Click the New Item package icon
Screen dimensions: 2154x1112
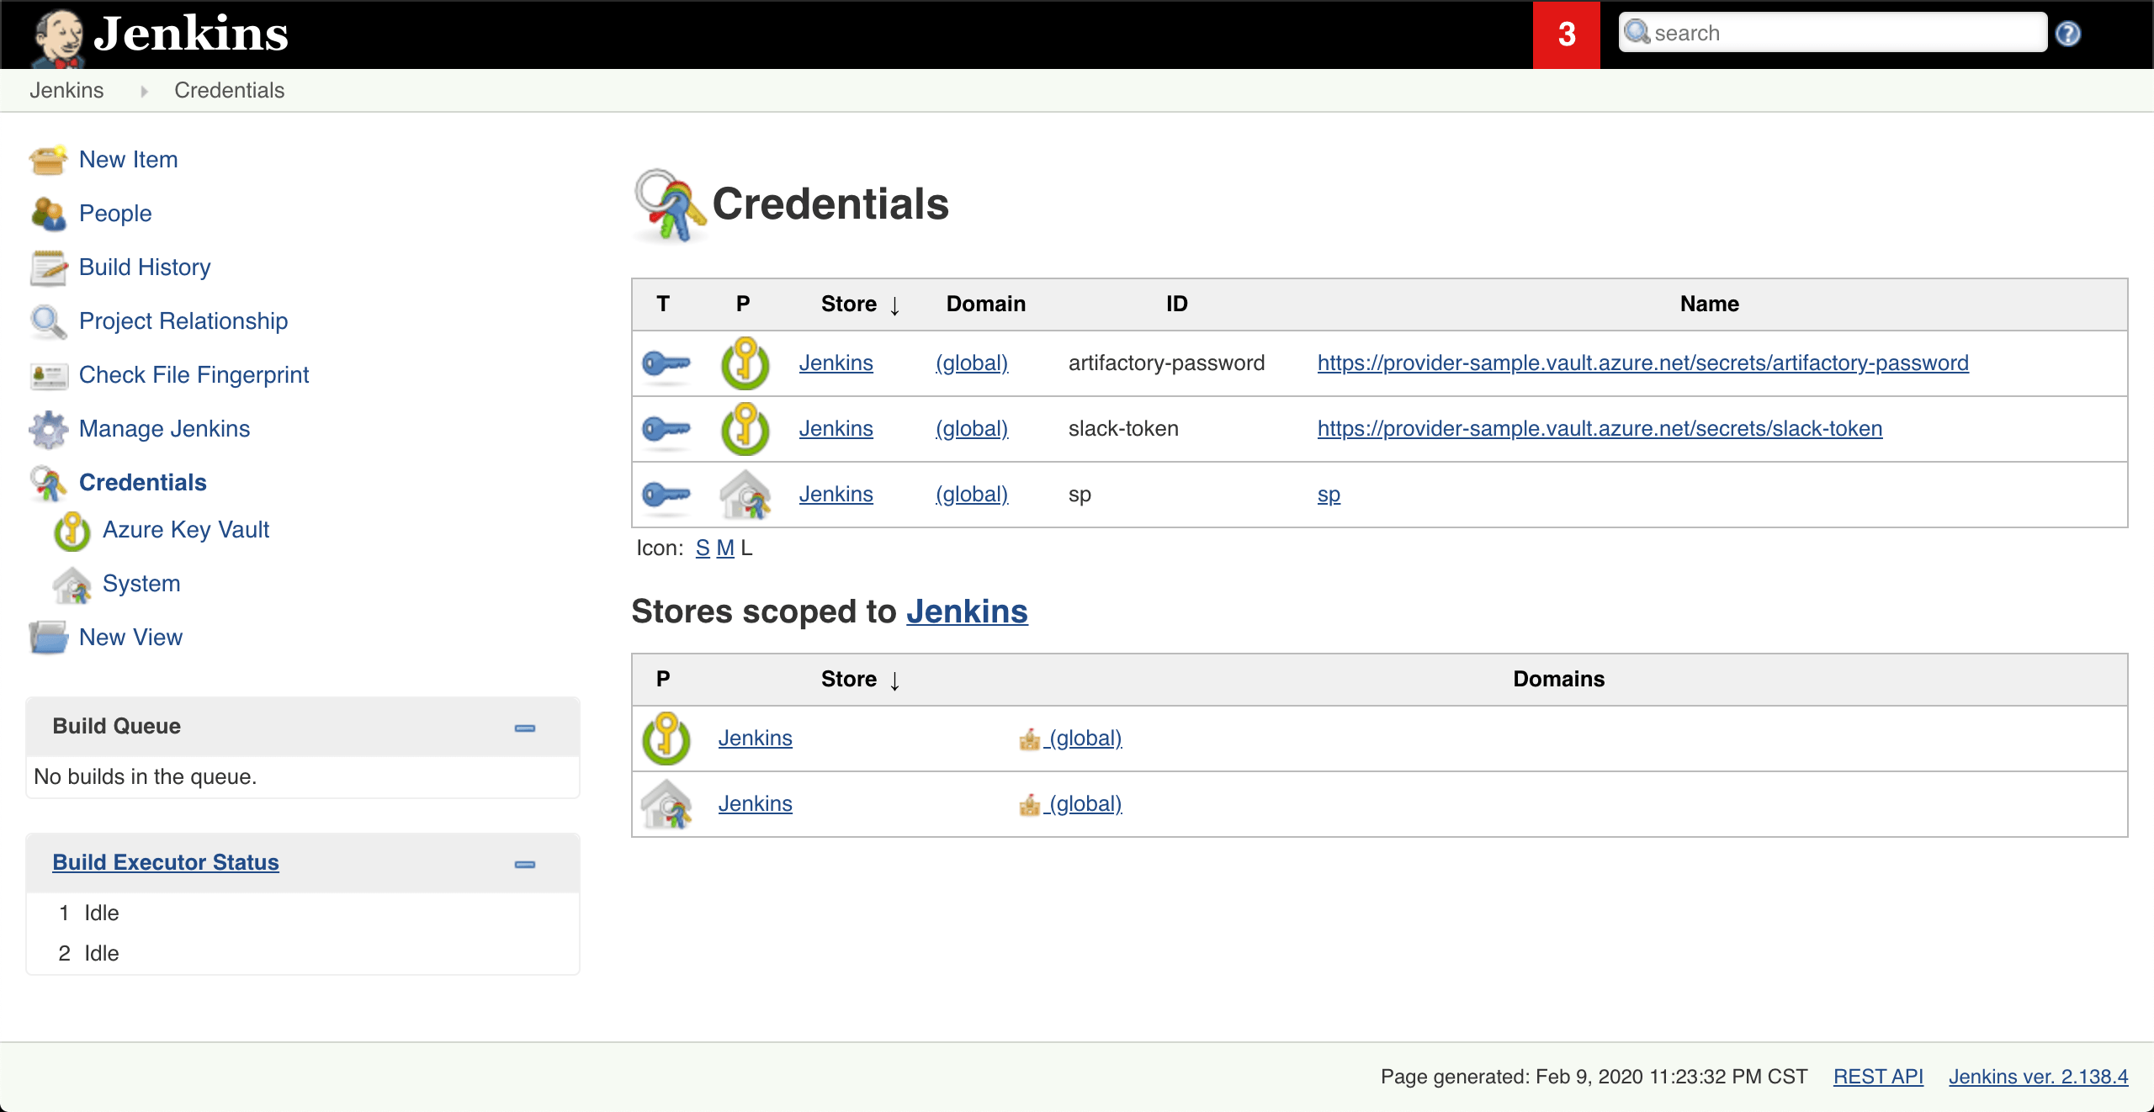(49, 159)
